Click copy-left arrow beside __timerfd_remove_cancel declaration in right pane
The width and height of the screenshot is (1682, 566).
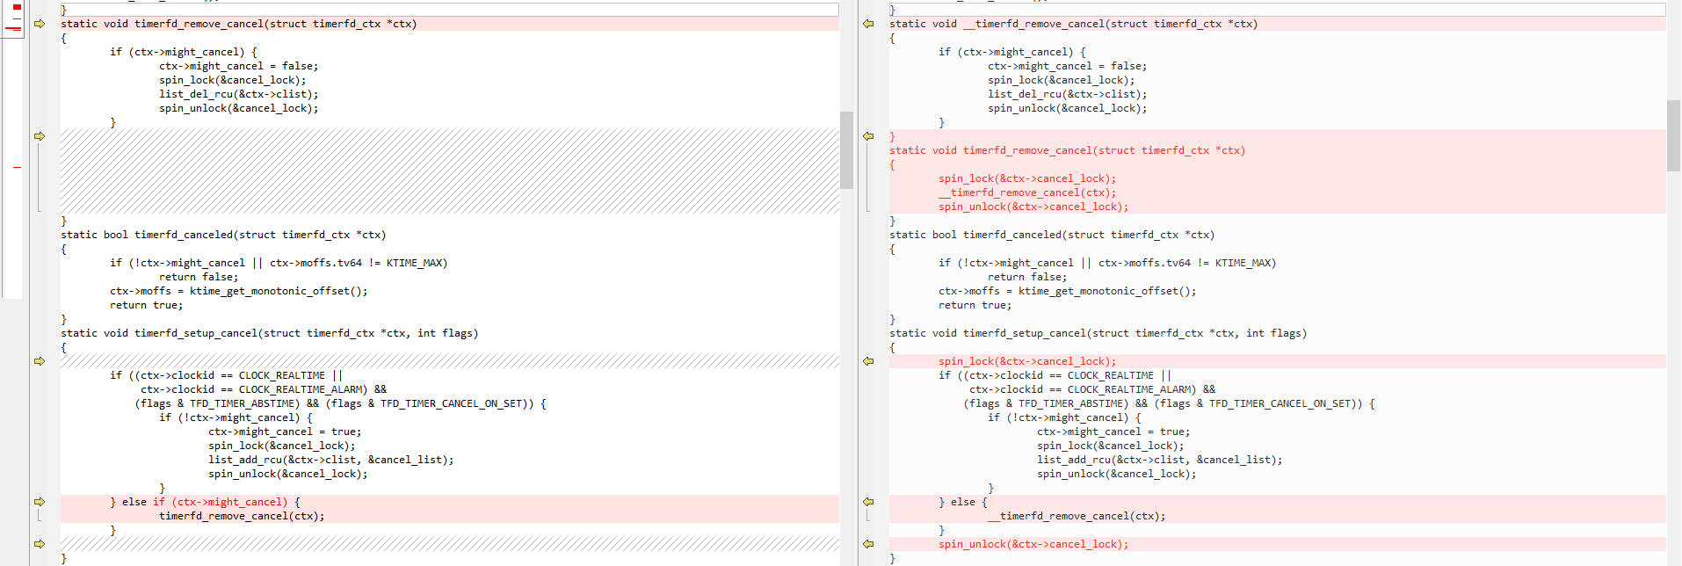pos(868,24)
